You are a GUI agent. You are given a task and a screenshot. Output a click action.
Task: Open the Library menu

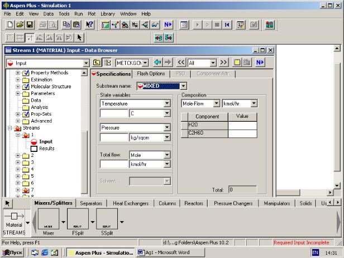coord(108,14)
